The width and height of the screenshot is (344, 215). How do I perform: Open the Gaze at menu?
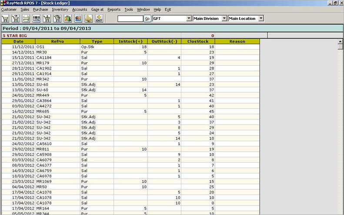pos(97,10)
